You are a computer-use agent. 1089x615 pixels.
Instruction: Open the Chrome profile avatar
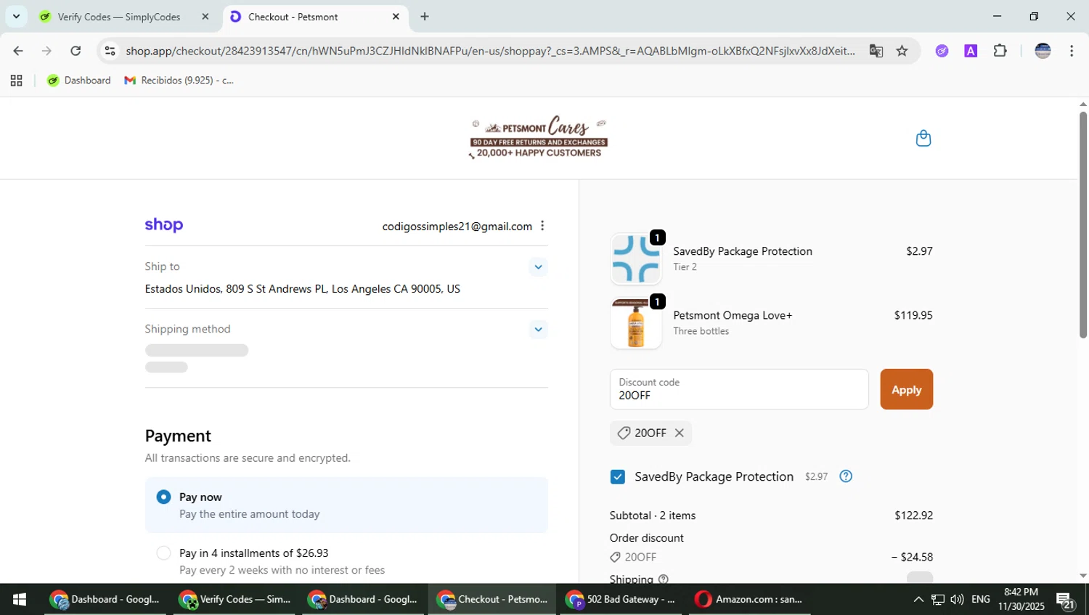coord(1043,51)
